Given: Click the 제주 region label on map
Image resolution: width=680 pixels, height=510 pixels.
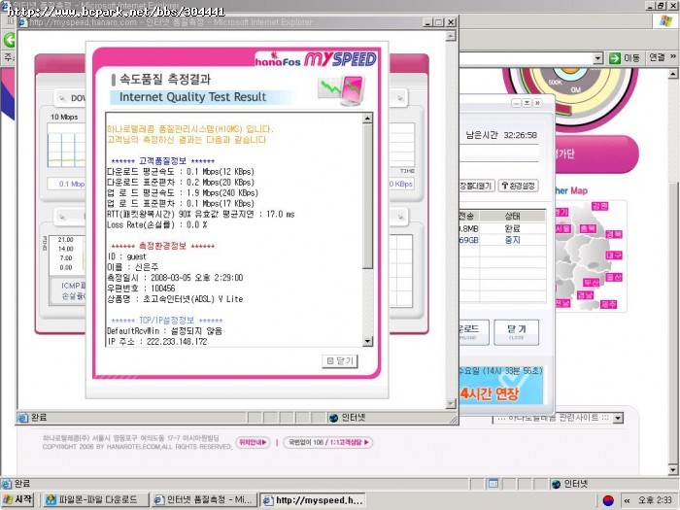Looking at the screenshot, I should 608,304.
